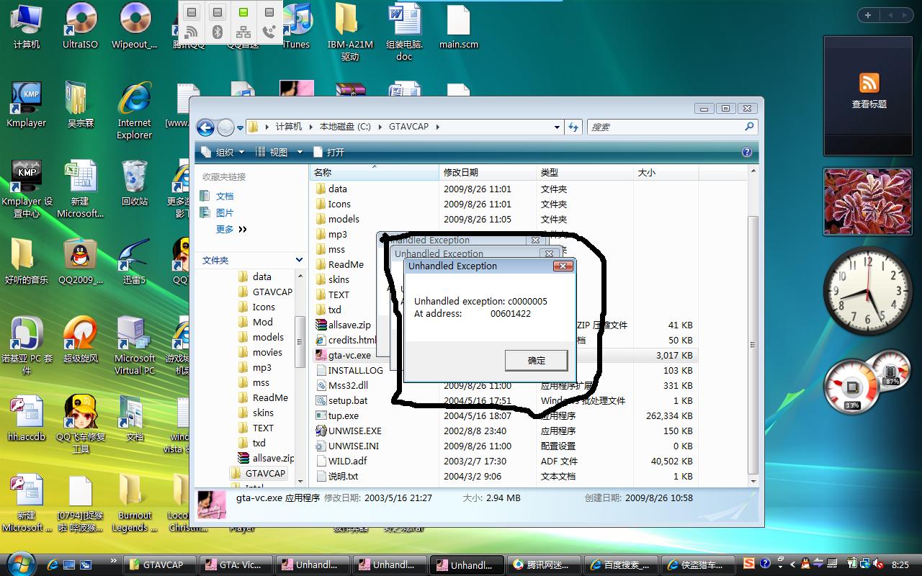Select gta-vc.exe in file list
Viewport: 922px width, 576px height.
pyautogui.click(x=349, y=355)
